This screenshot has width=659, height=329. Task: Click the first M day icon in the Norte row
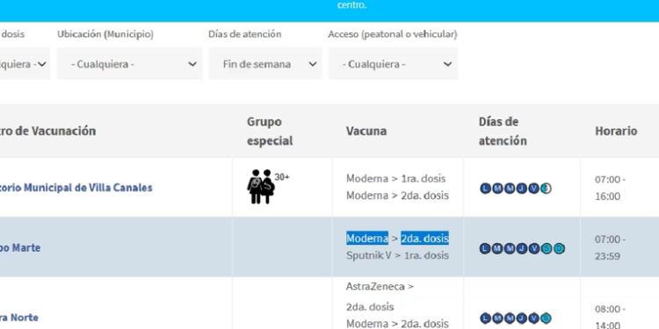click(497, 318)
